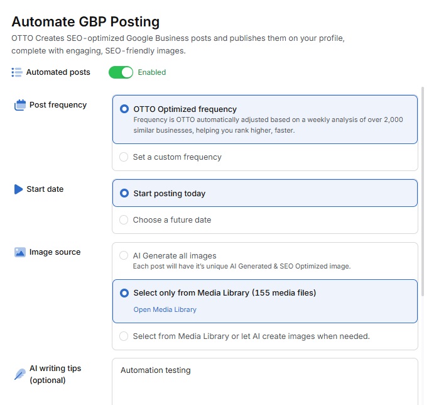The height and width of the screenshot is (405, 434).
Task: Click the Post frequency label
Action: (58, 105)
